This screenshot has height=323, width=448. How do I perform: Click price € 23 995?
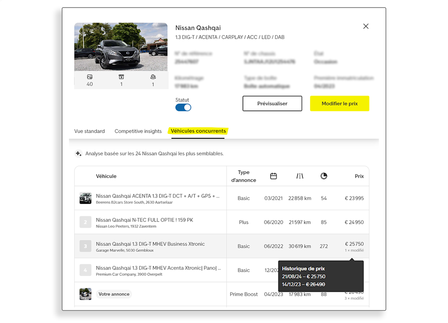[354, 198]
